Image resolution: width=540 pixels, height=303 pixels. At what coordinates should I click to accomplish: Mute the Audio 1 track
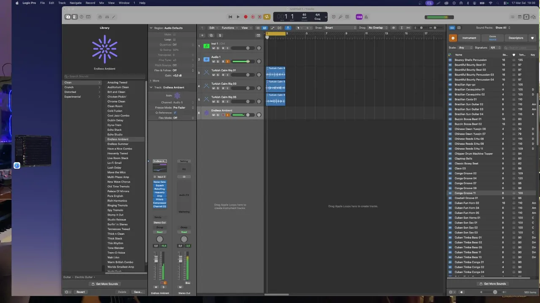click(x=213, y=61)
